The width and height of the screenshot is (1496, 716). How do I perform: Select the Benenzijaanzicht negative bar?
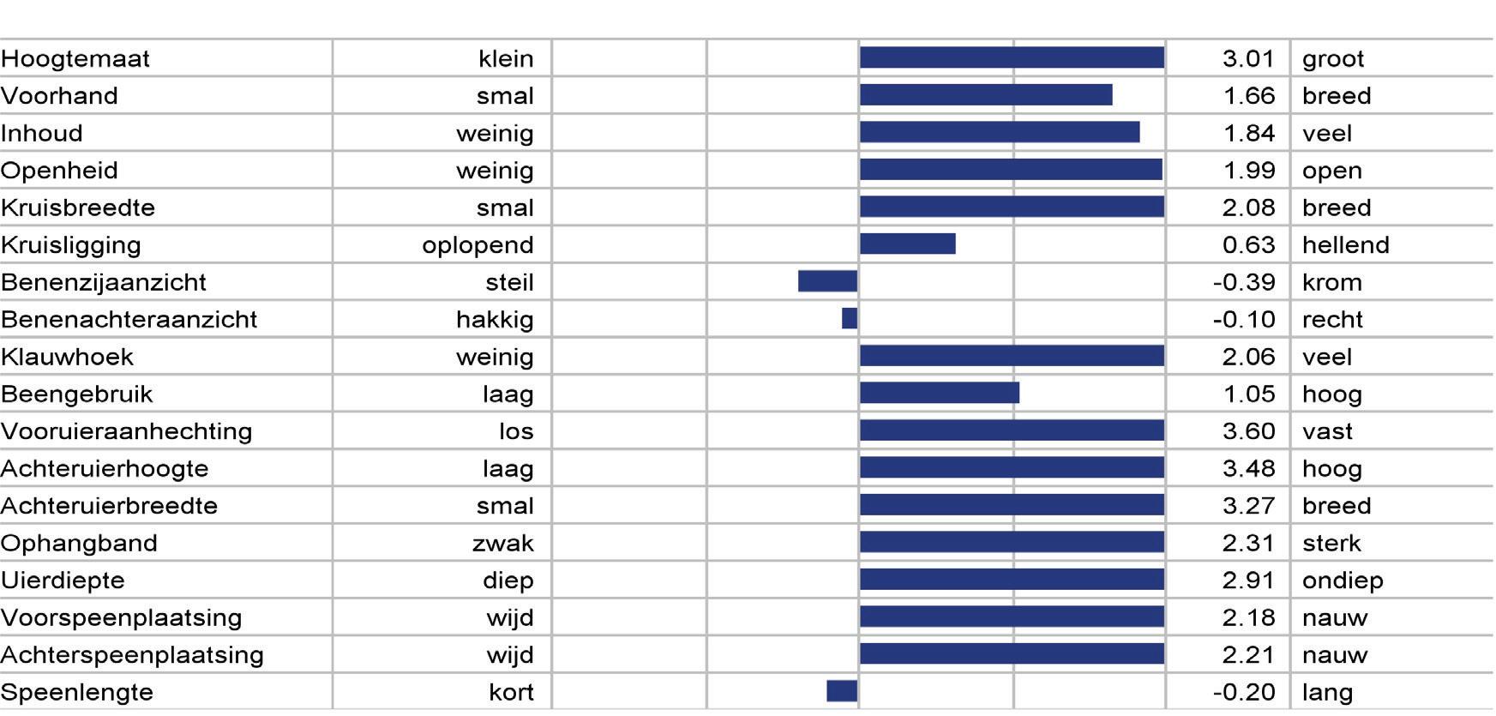point(828,281)
